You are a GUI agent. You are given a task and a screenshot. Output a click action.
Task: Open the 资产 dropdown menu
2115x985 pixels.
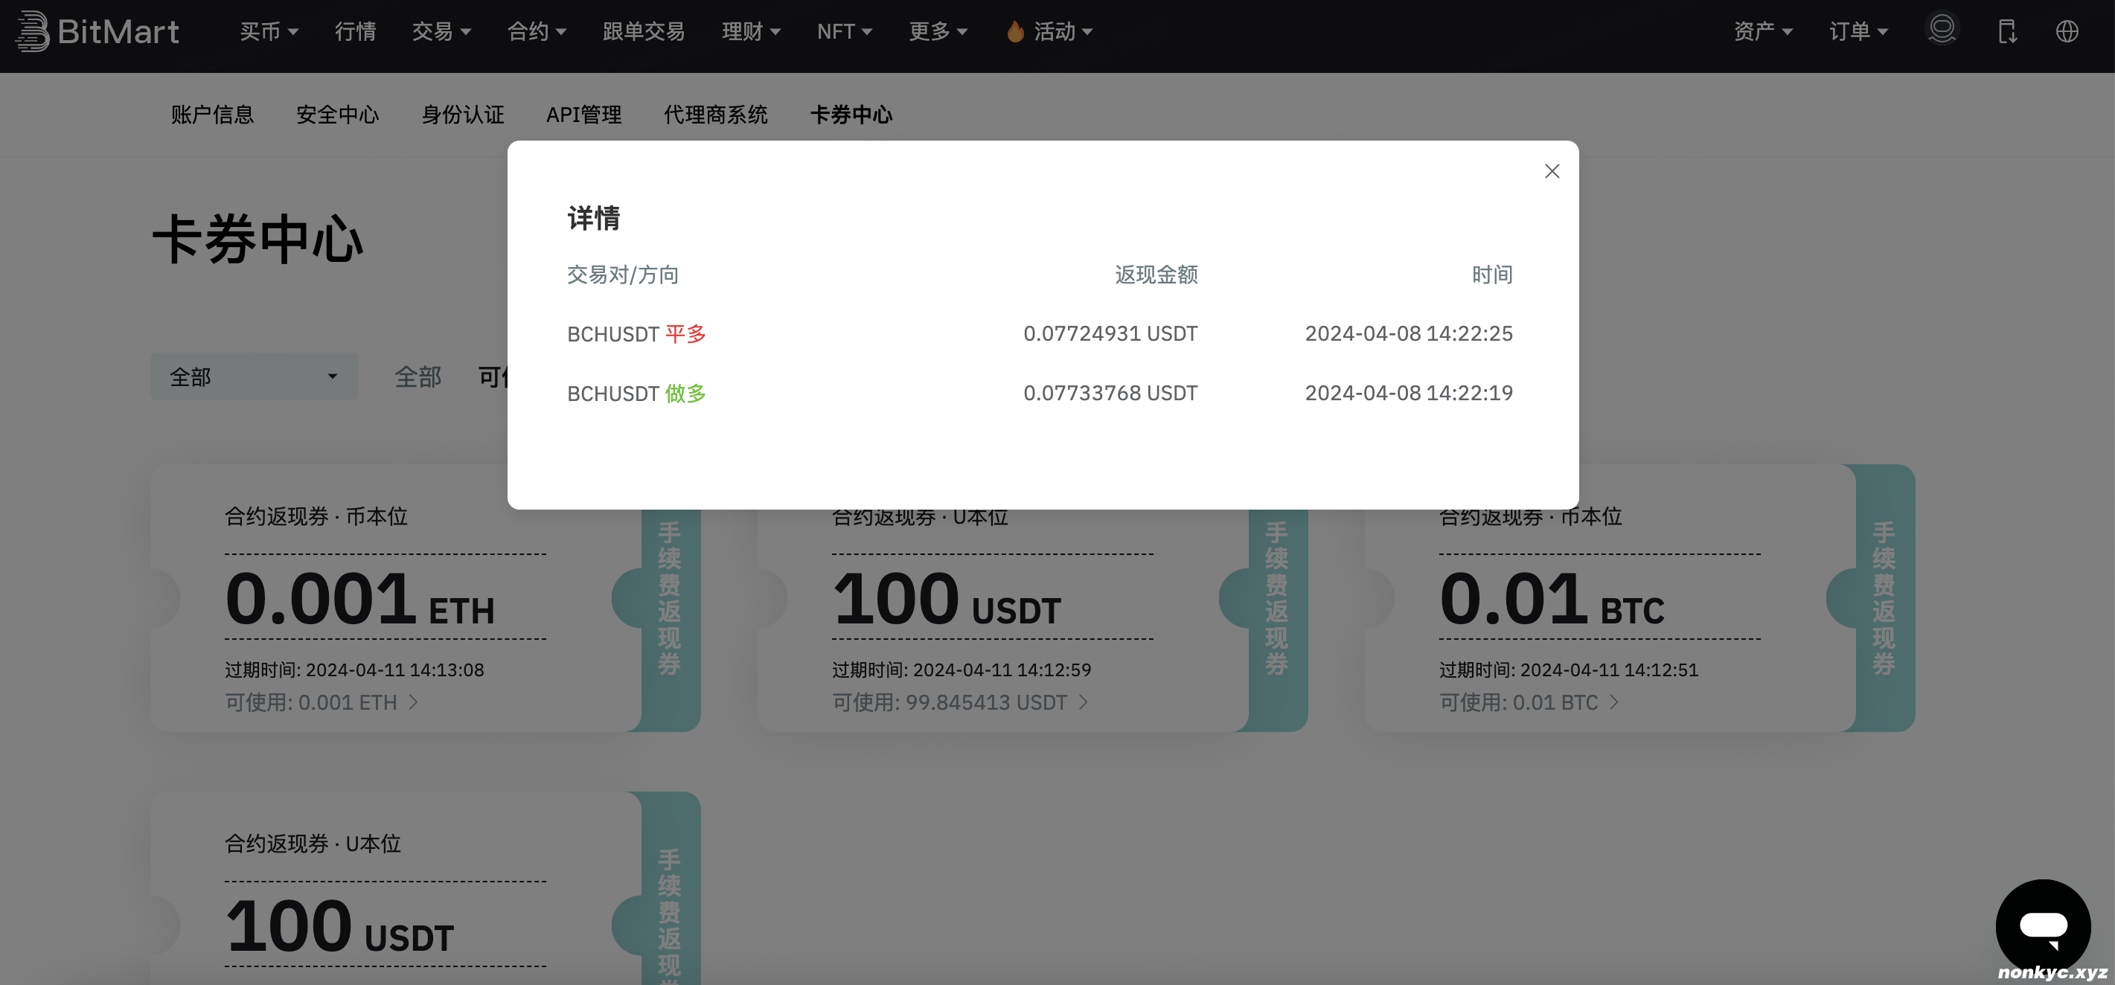[x=1764, y=31]
